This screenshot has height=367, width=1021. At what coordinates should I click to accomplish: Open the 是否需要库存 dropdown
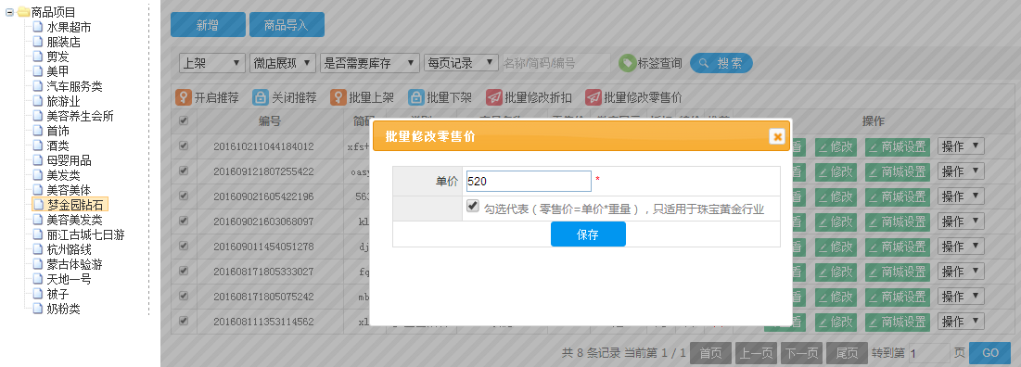(x=370, y=62)
